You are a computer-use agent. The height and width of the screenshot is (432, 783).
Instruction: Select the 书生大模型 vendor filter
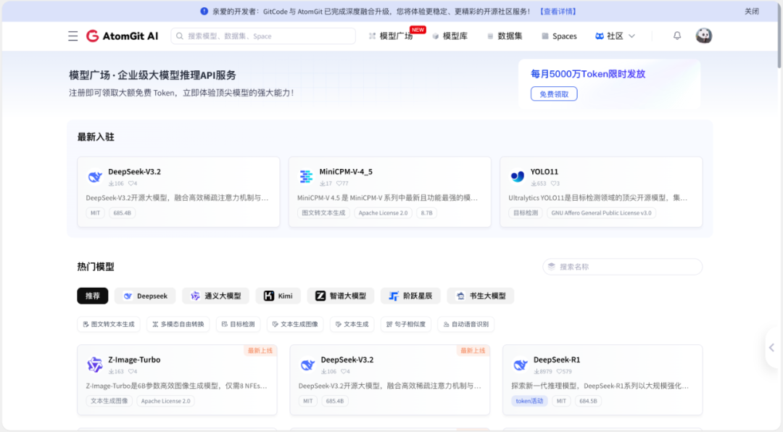pyautogui.click(x=481, y=296)
